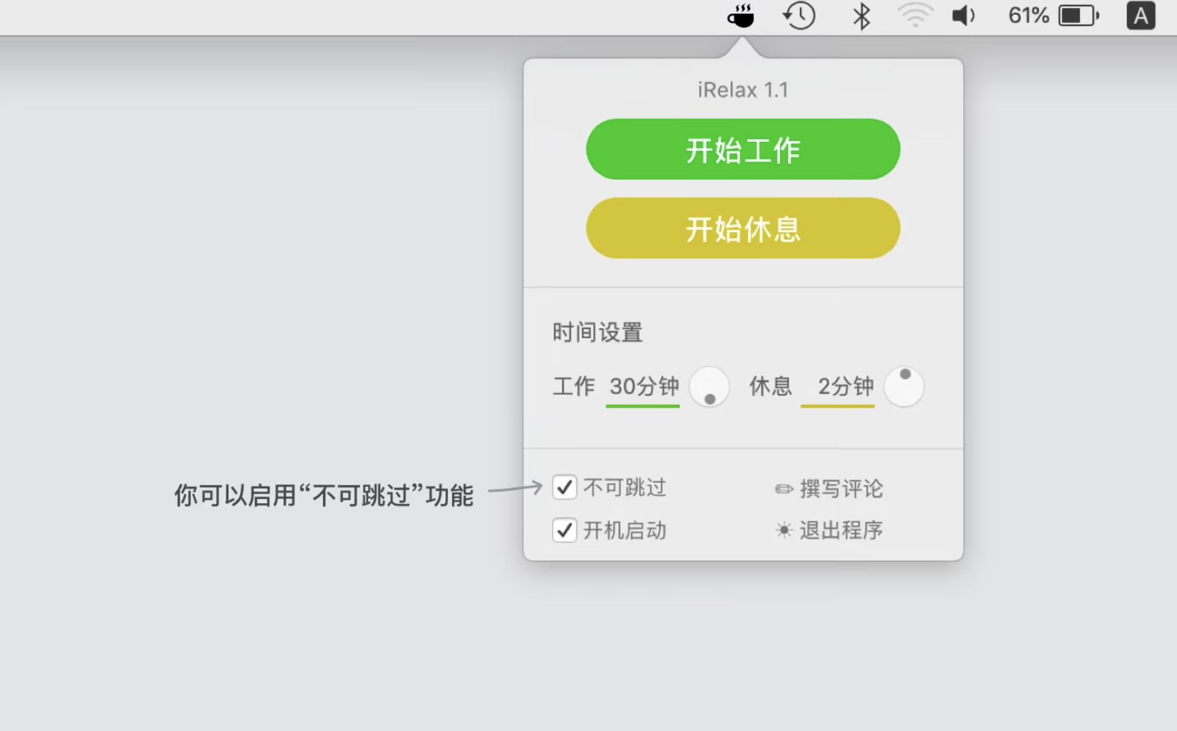Open Time Machine icon in menu bar
1177x731 pixels.
click(x=799, y=16)
